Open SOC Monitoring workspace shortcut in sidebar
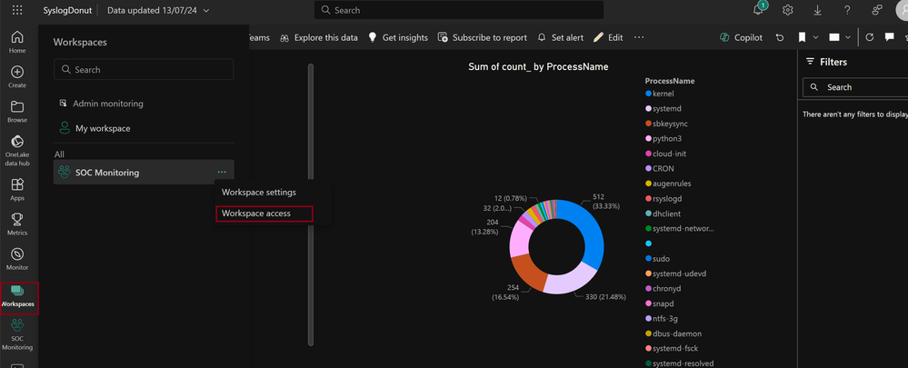The width and height of the screenshot is (908, 368). pos(17,334)
